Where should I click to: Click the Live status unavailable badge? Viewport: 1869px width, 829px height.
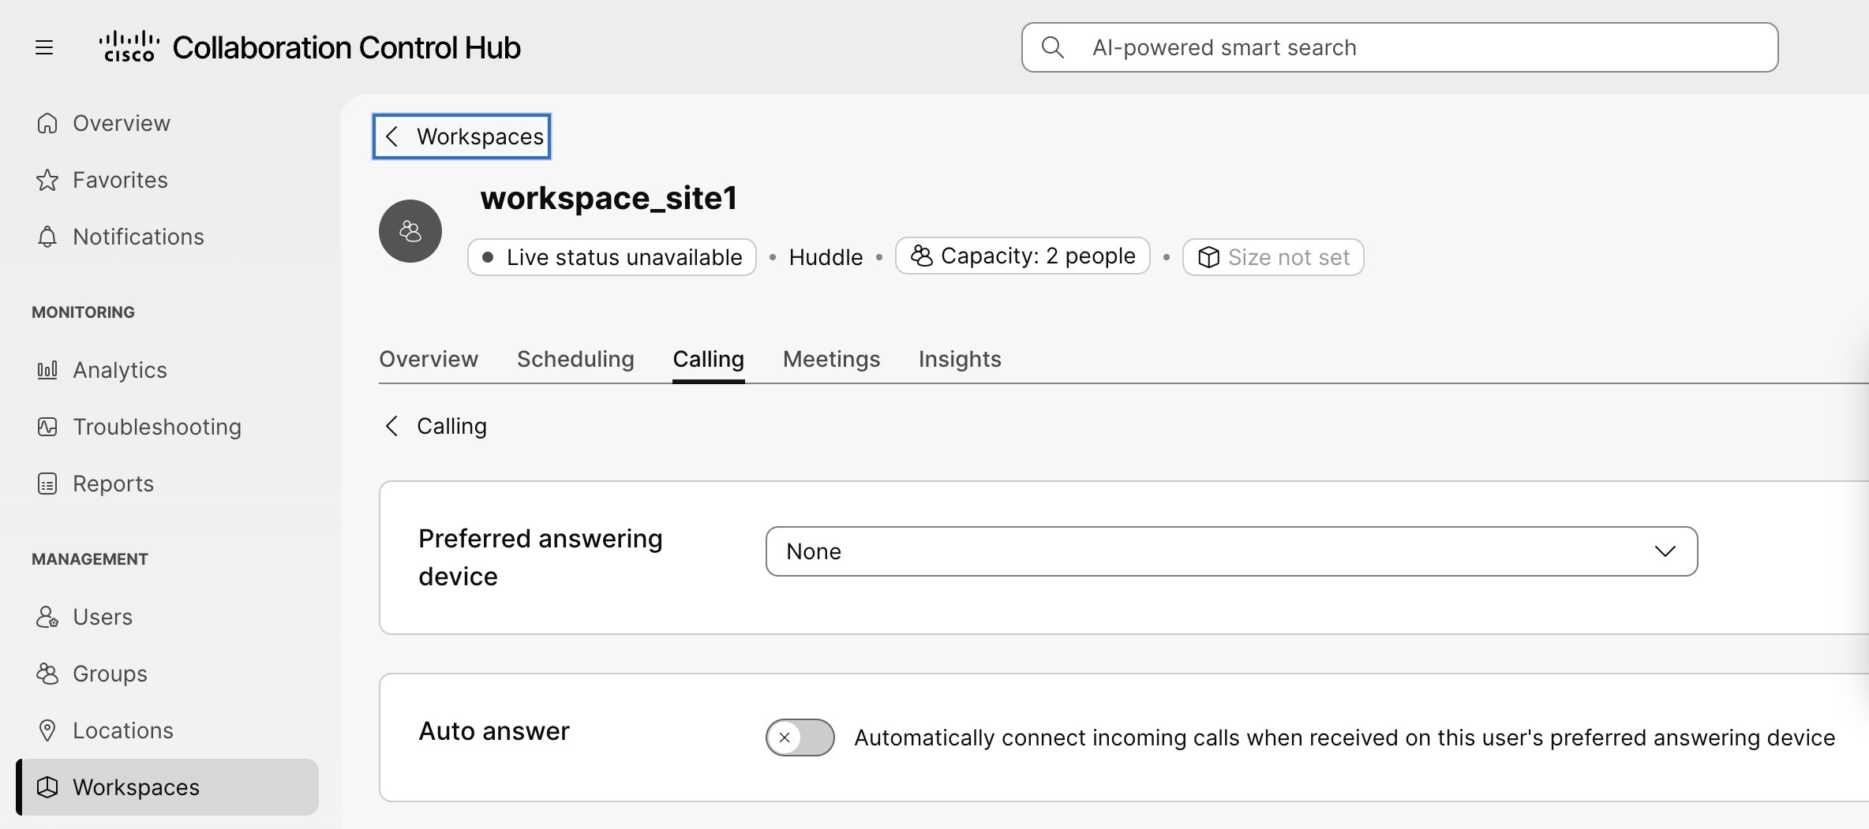tap(612, 257)
